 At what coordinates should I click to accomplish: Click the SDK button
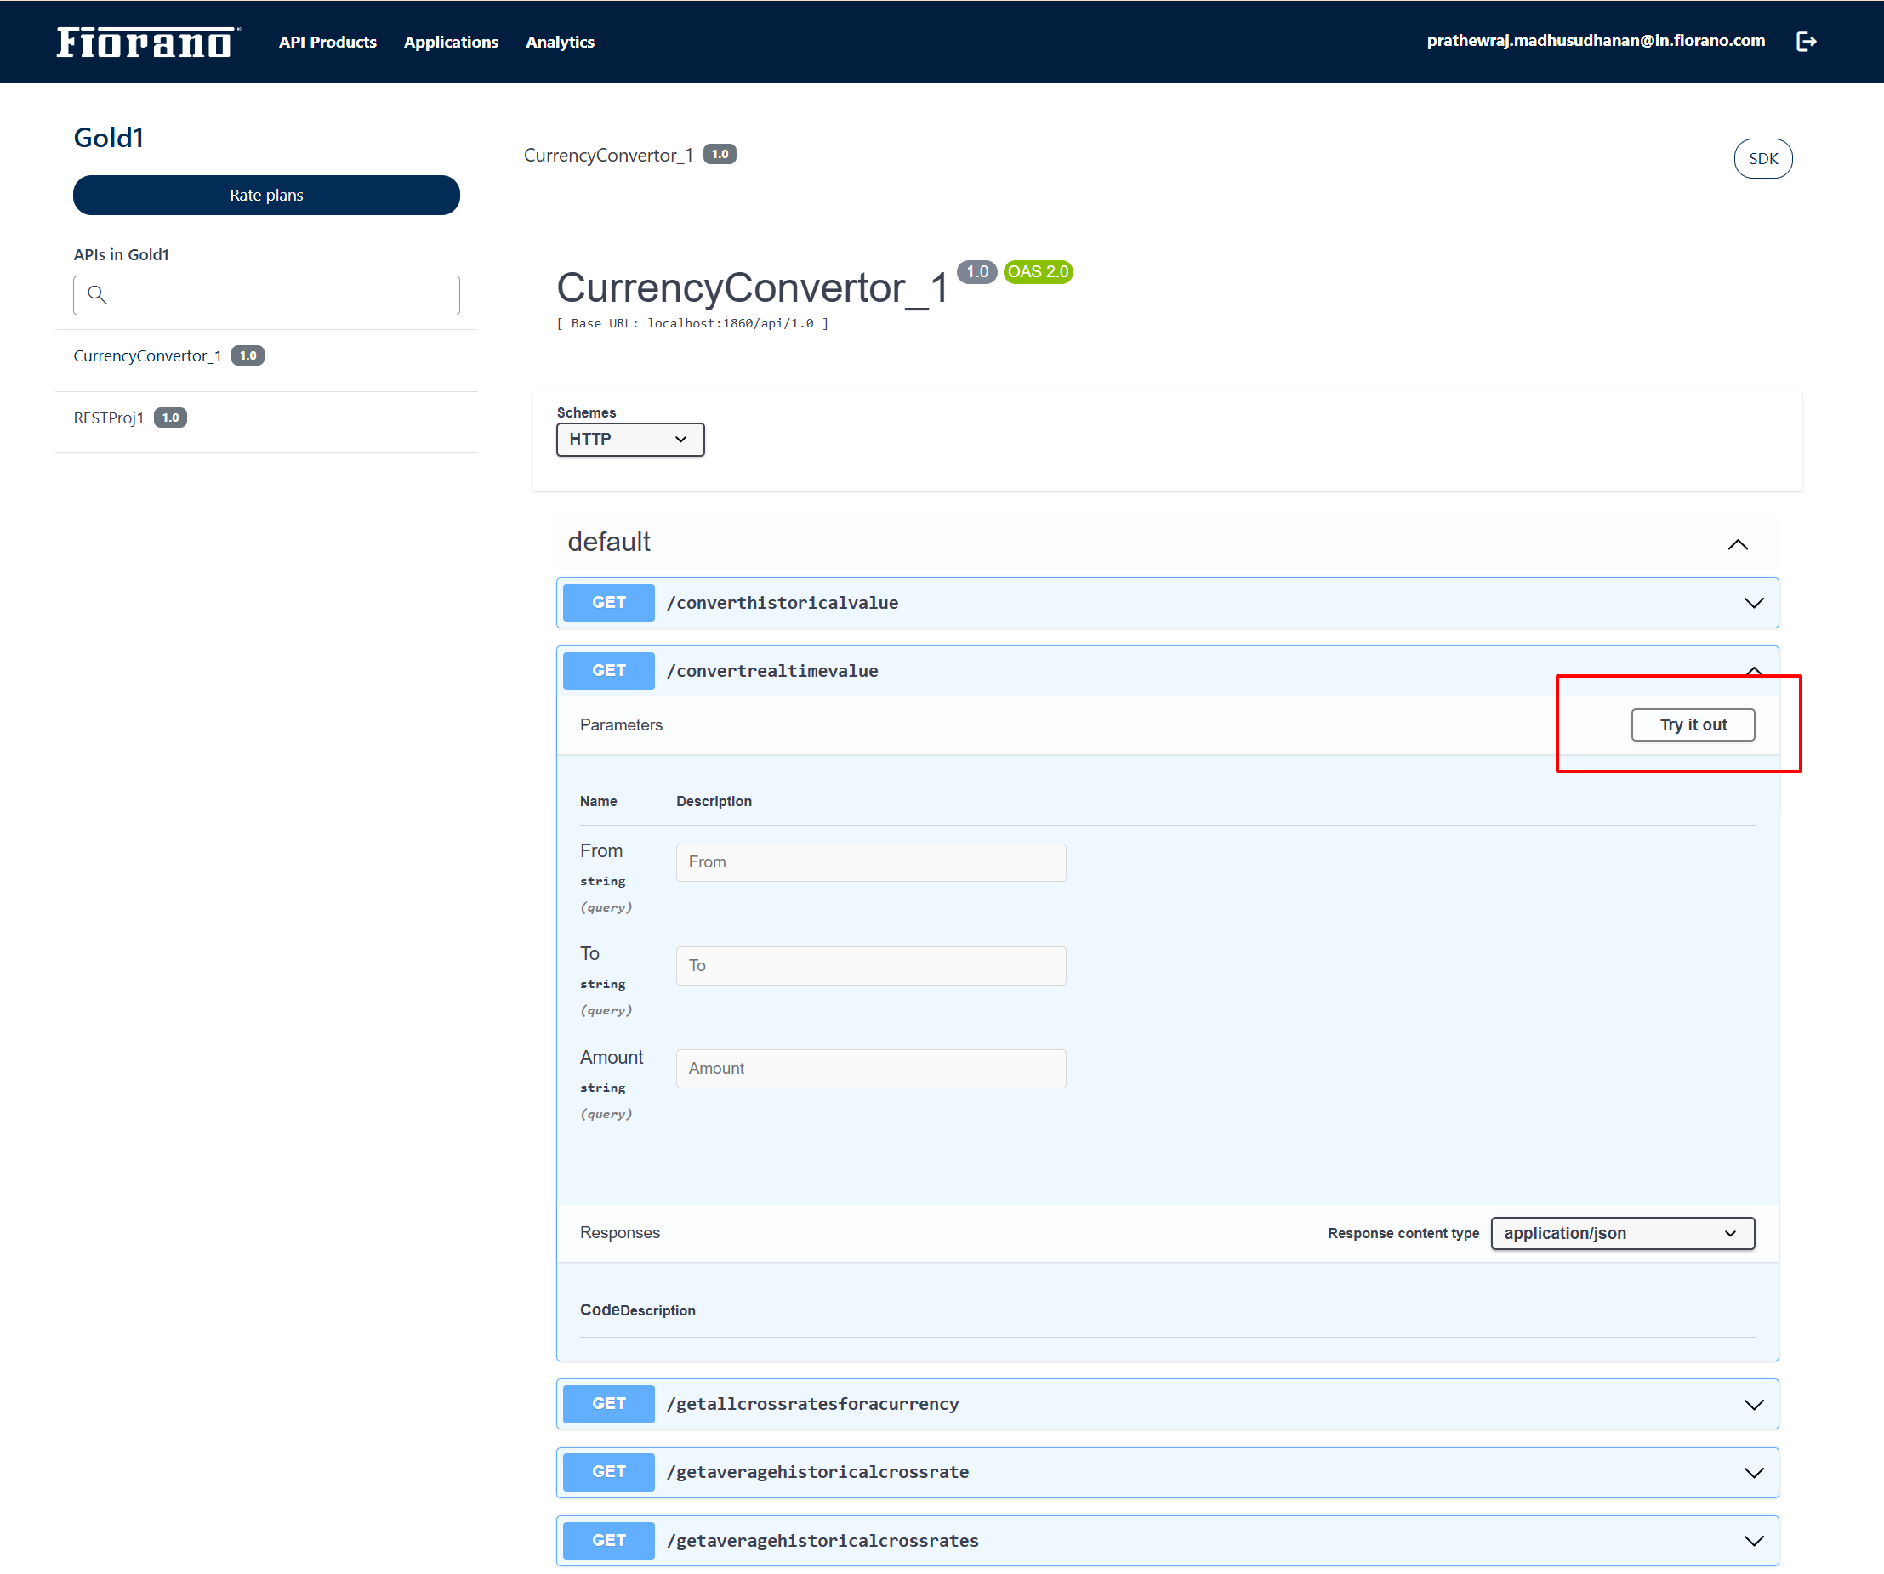(x=1762, y=159)
